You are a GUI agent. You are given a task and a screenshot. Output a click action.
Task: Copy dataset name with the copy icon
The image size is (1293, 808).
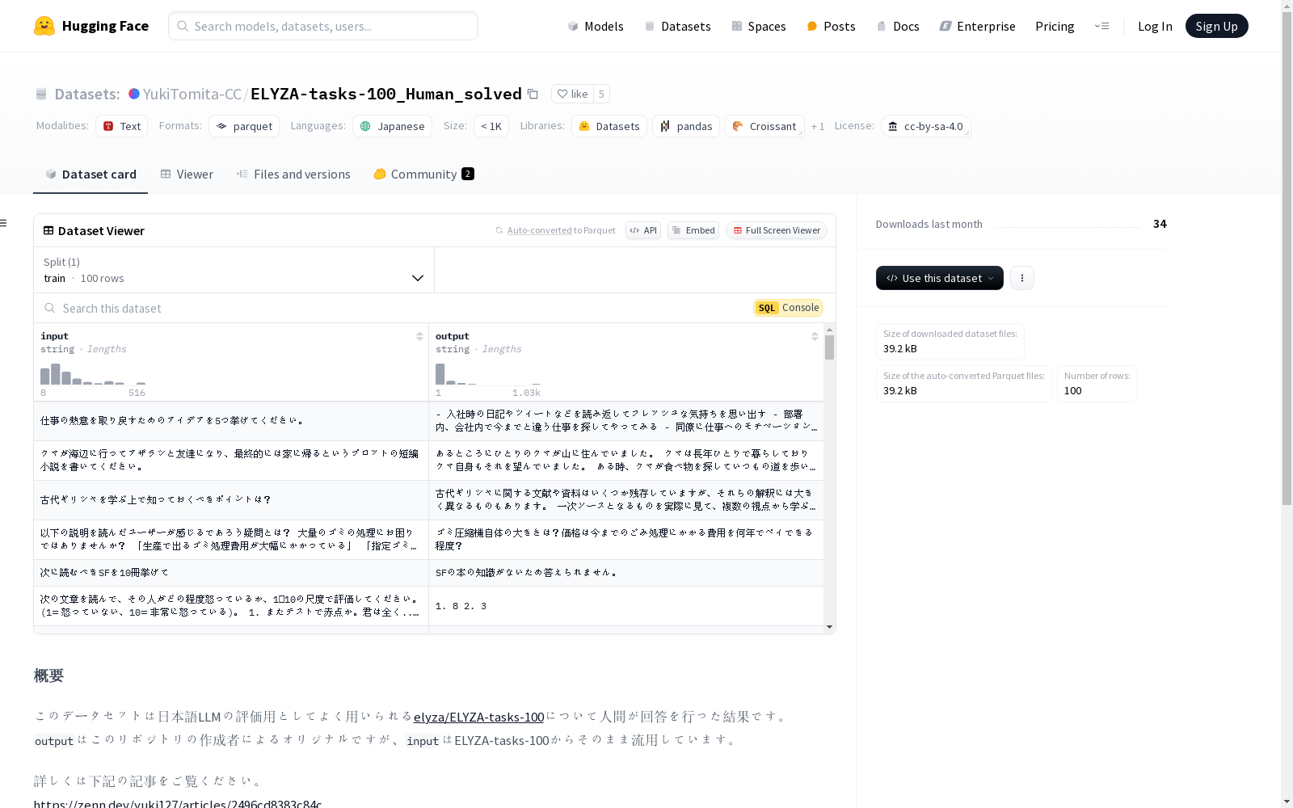(533, 94)
